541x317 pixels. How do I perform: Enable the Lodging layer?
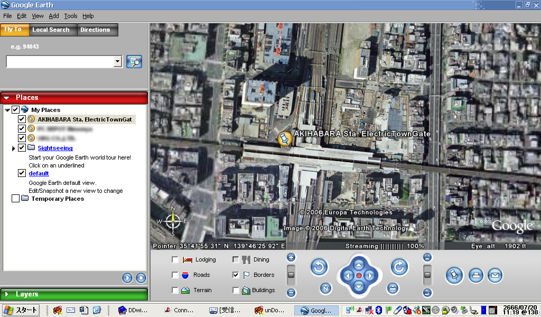point(175,259)
